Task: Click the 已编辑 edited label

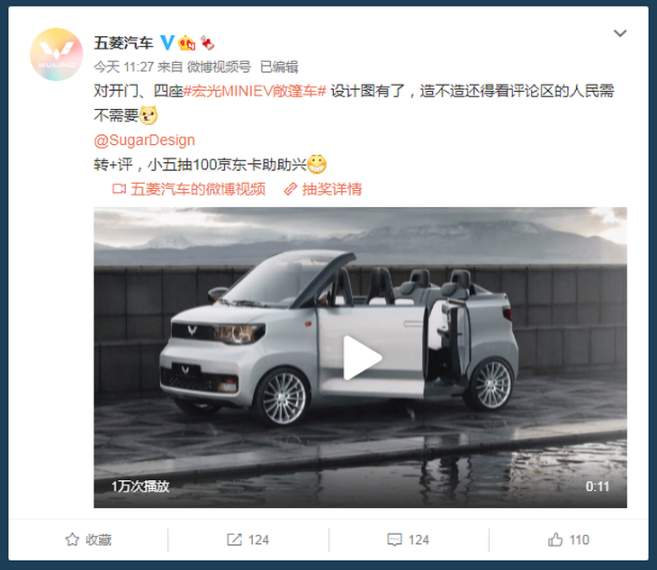Action: tap(279, 67)
